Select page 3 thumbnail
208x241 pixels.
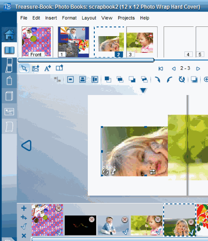click(142, 42)
